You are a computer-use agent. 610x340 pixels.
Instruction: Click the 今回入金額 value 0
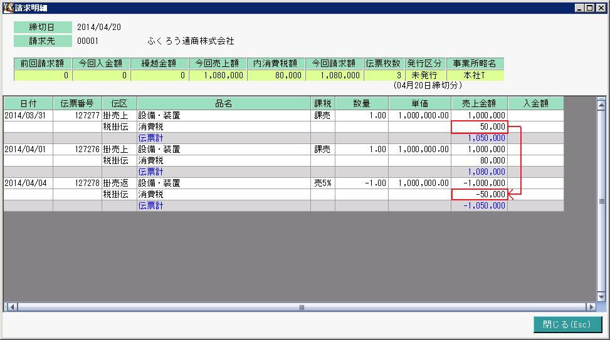101,75
